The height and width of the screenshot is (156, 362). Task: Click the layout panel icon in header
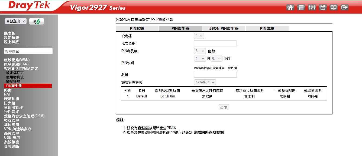pyautogui.click(x=301, y=8)
